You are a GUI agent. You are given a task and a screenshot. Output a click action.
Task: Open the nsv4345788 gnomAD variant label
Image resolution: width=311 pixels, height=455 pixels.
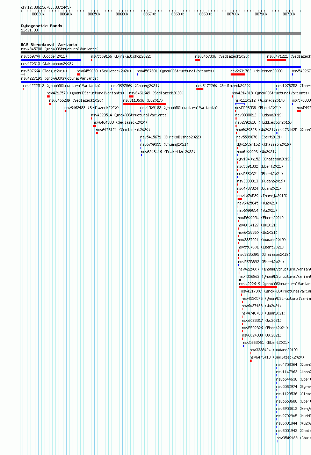click(60, 49)
